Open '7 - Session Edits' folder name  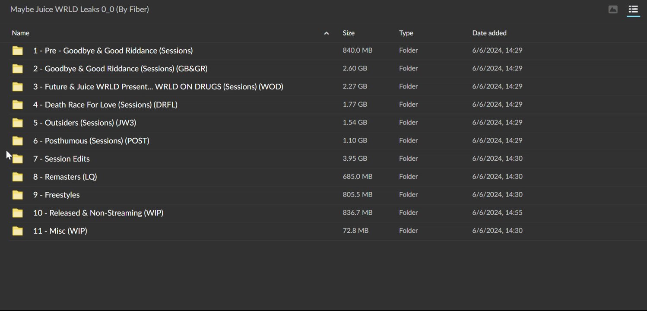coord(61,159)
